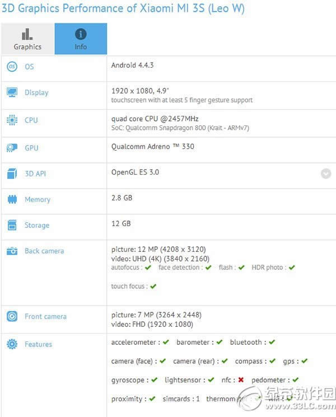Click the OS row icon
This screenshot has height=417, width=336.
tap(12, 67)
